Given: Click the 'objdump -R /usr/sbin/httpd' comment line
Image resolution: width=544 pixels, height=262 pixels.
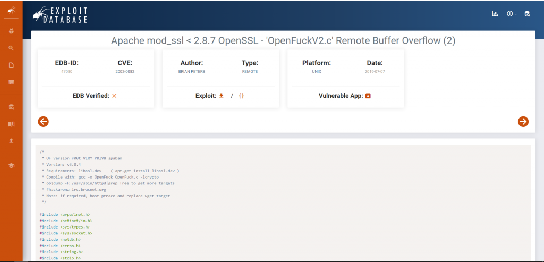Looking at the screenshot, I should tap(108, 183).
